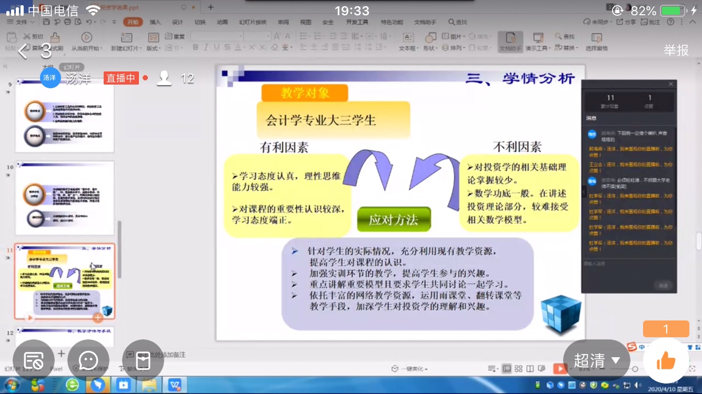702x394 pixels.
Task: Toggle the leftmost overlay circle button
Action: [34, 360]
